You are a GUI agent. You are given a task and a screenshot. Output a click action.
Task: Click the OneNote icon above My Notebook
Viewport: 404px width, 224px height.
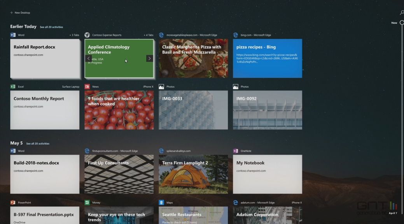tap(236, 151)
